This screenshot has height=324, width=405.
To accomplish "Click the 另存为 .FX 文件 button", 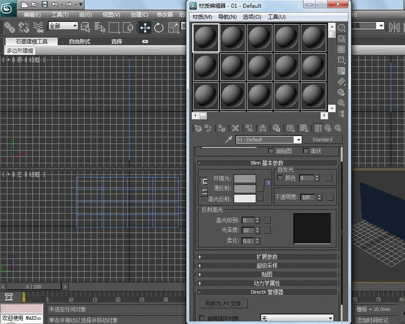I will 222,304.
